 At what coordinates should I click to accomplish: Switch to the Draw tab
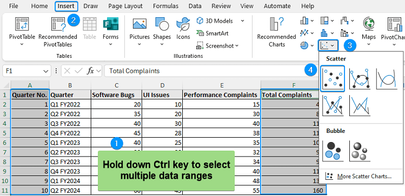click(x=90, y=6)
